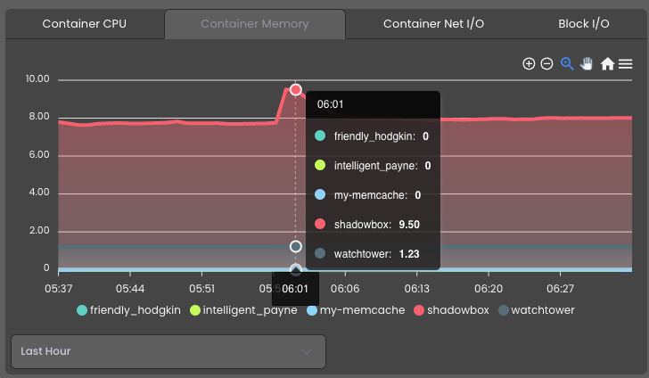Switch to the Container CPU tab
Image resolution: width=649 pixels, height=378 pixels.
(85, 24)
